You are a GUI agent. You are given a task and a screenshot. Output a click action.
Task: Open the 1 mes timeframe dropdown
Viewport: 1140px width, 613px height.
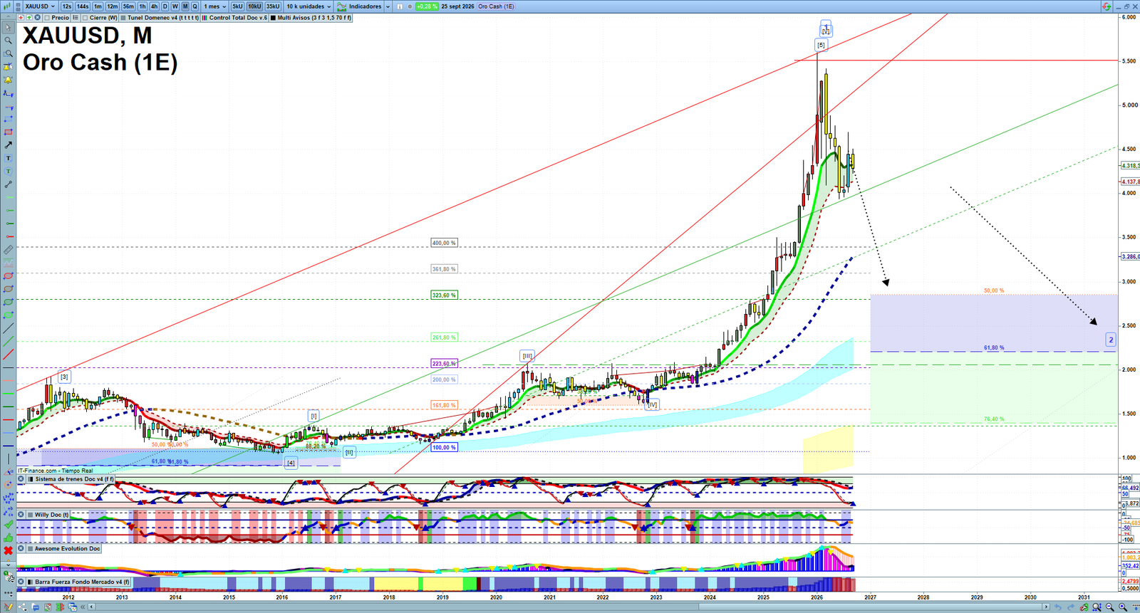[x=214, y=6]
